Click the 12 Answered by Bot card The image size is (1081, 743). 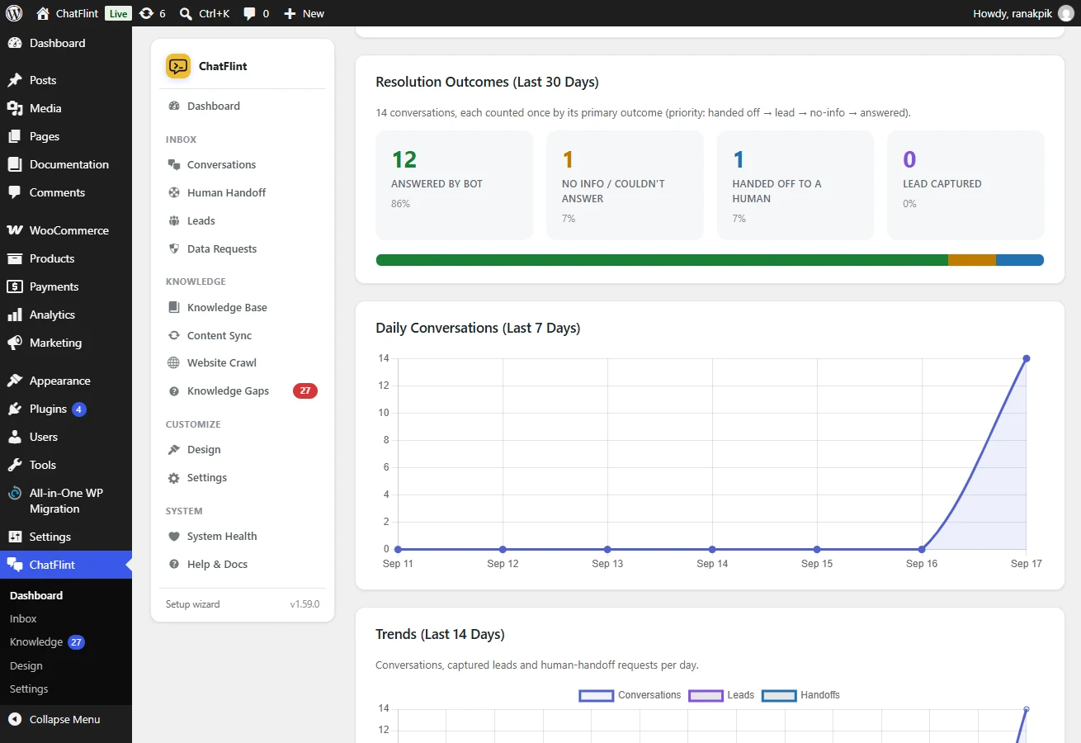click(455, 185)
